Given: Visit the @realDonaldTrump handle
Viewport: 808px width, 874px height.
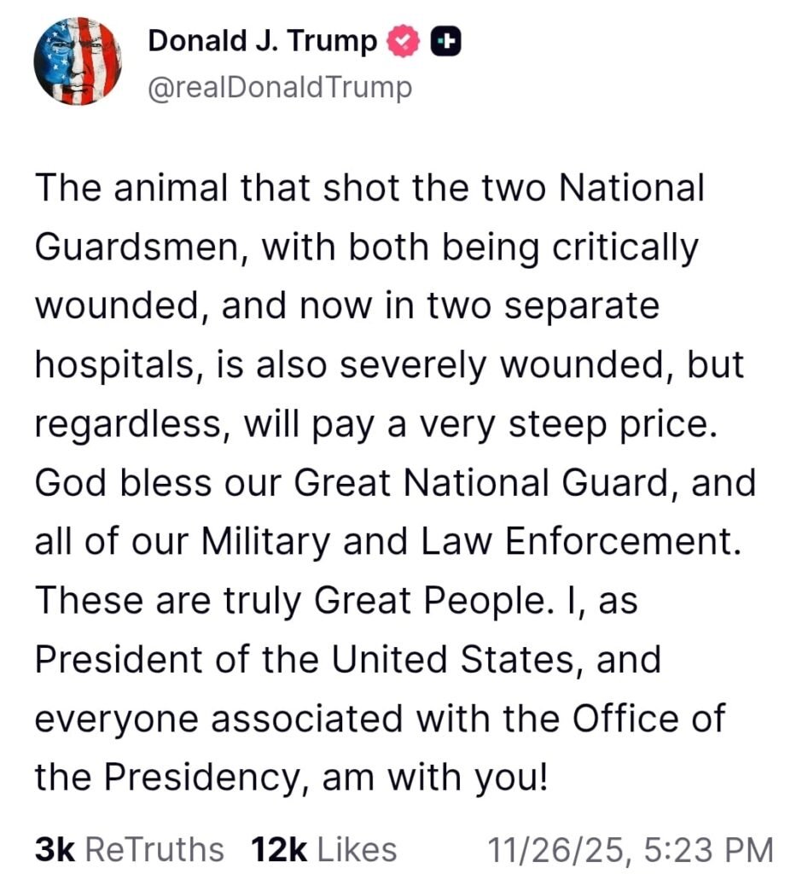Looking at the screenshot, I should (x=280, y=87).
